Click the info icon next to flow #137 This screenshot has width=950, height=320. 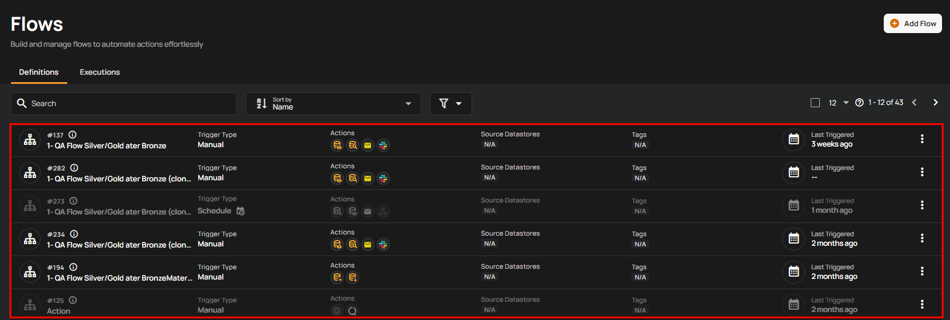[73, 135]
